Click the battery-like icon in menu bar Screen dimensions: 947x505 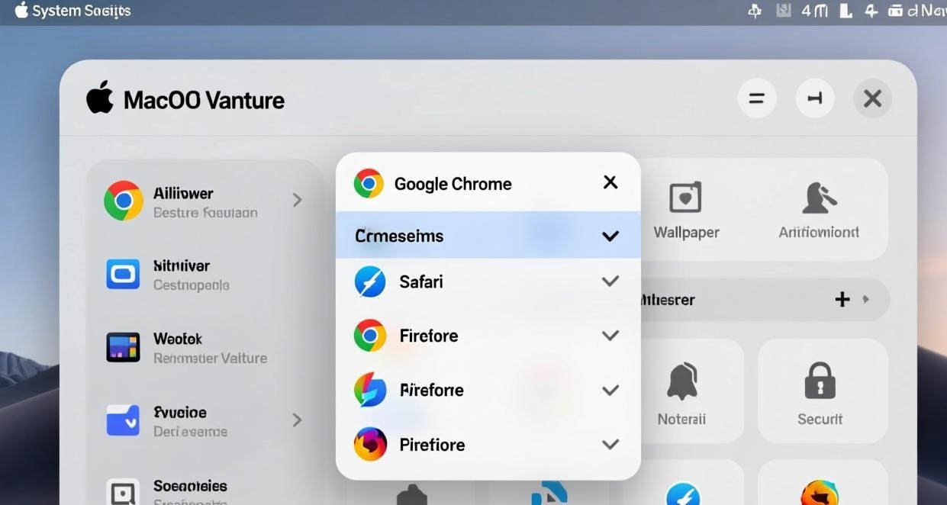point(895,11)
